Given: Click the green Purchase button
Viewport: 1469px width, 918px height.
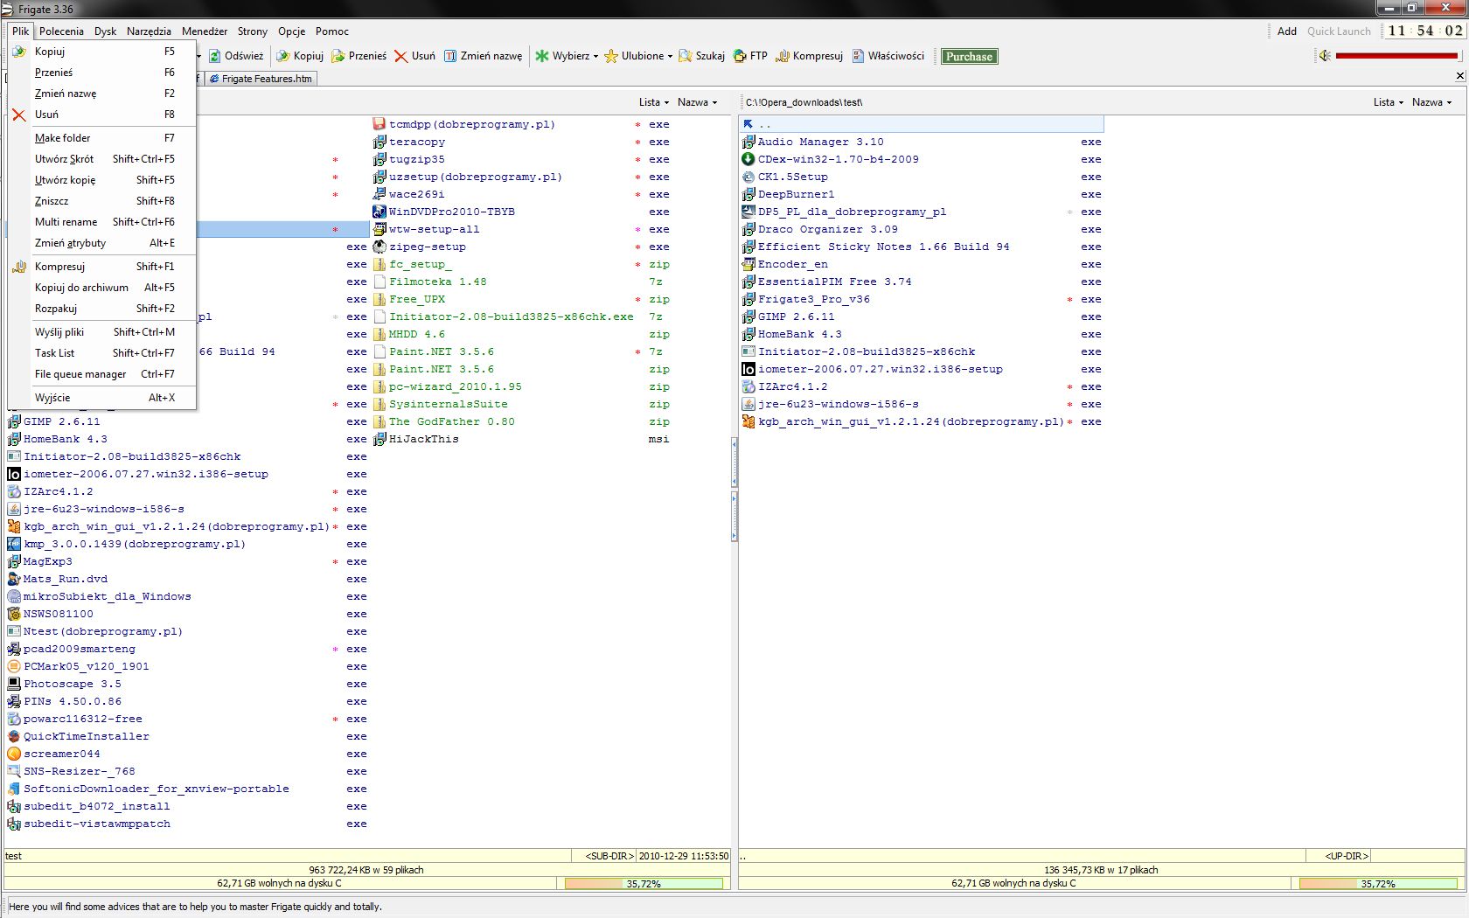Looking at the screenshot, I should (x=969, y=57).
